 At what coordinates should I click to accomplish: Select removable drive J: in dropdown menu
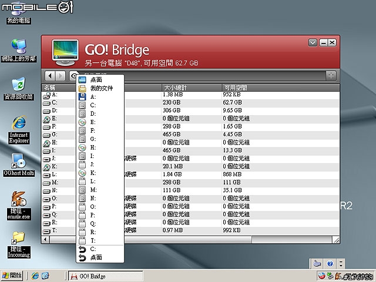click(x=100, y=164)
